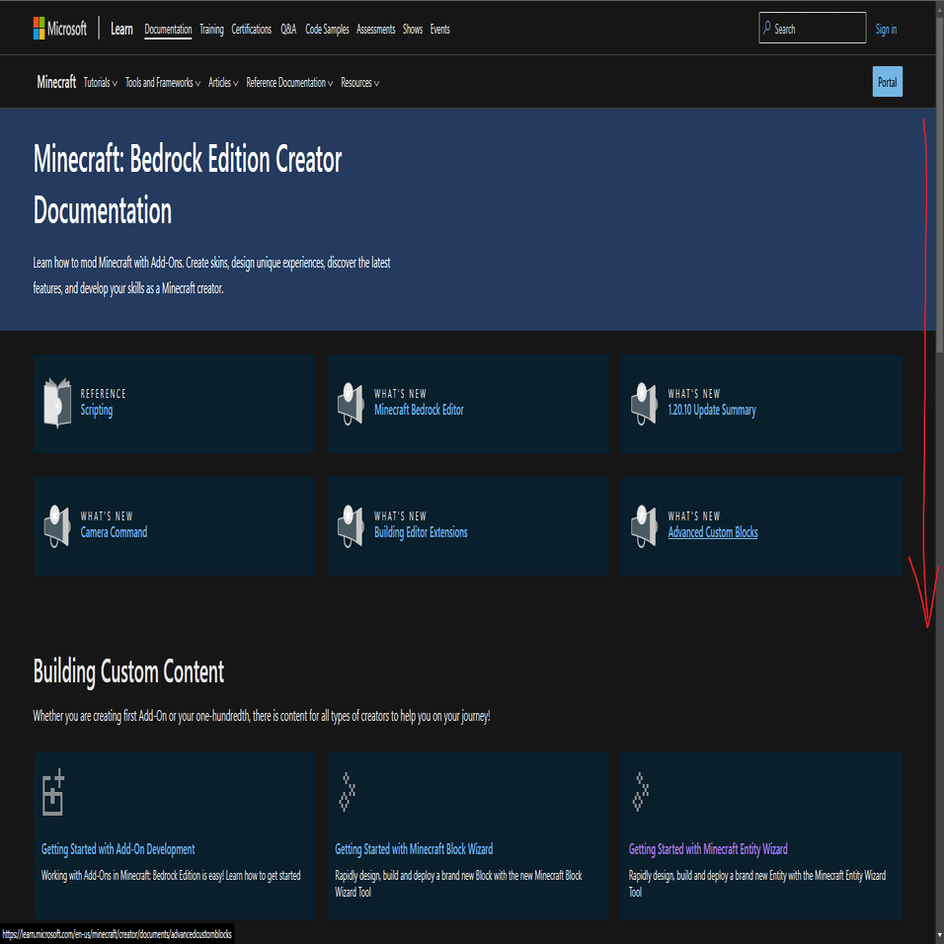Viewport: 944px width, 944px height.
Task: Expand the Tutorials dropdown
Action: point(100,83)
